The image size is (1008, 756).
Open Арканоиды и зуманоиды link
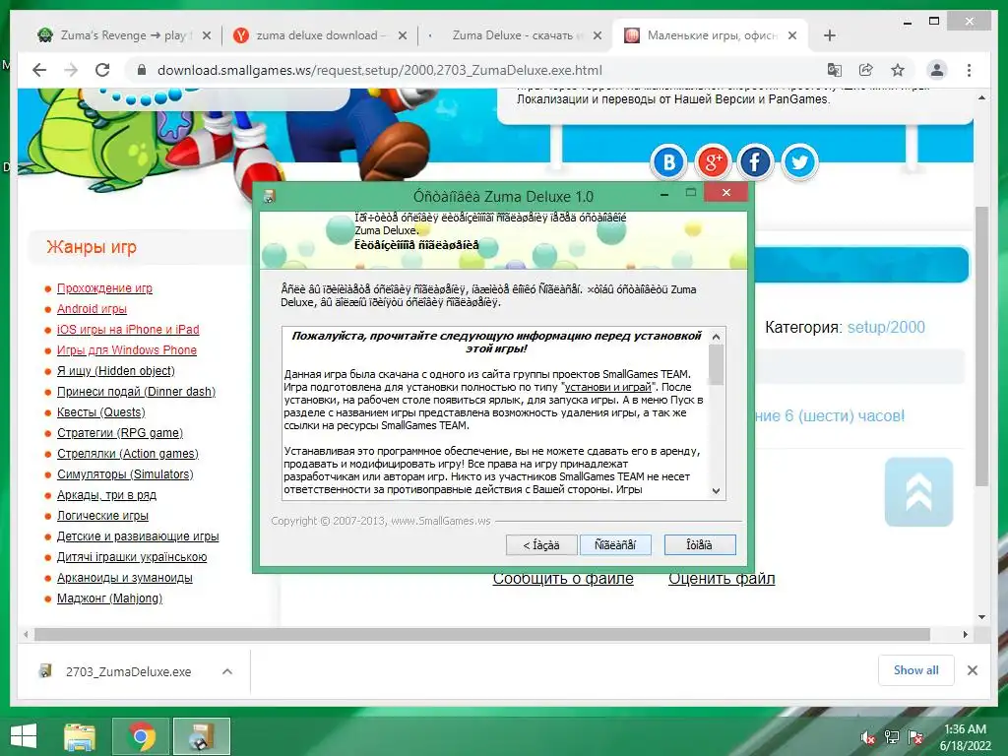[x=125, y=577]
